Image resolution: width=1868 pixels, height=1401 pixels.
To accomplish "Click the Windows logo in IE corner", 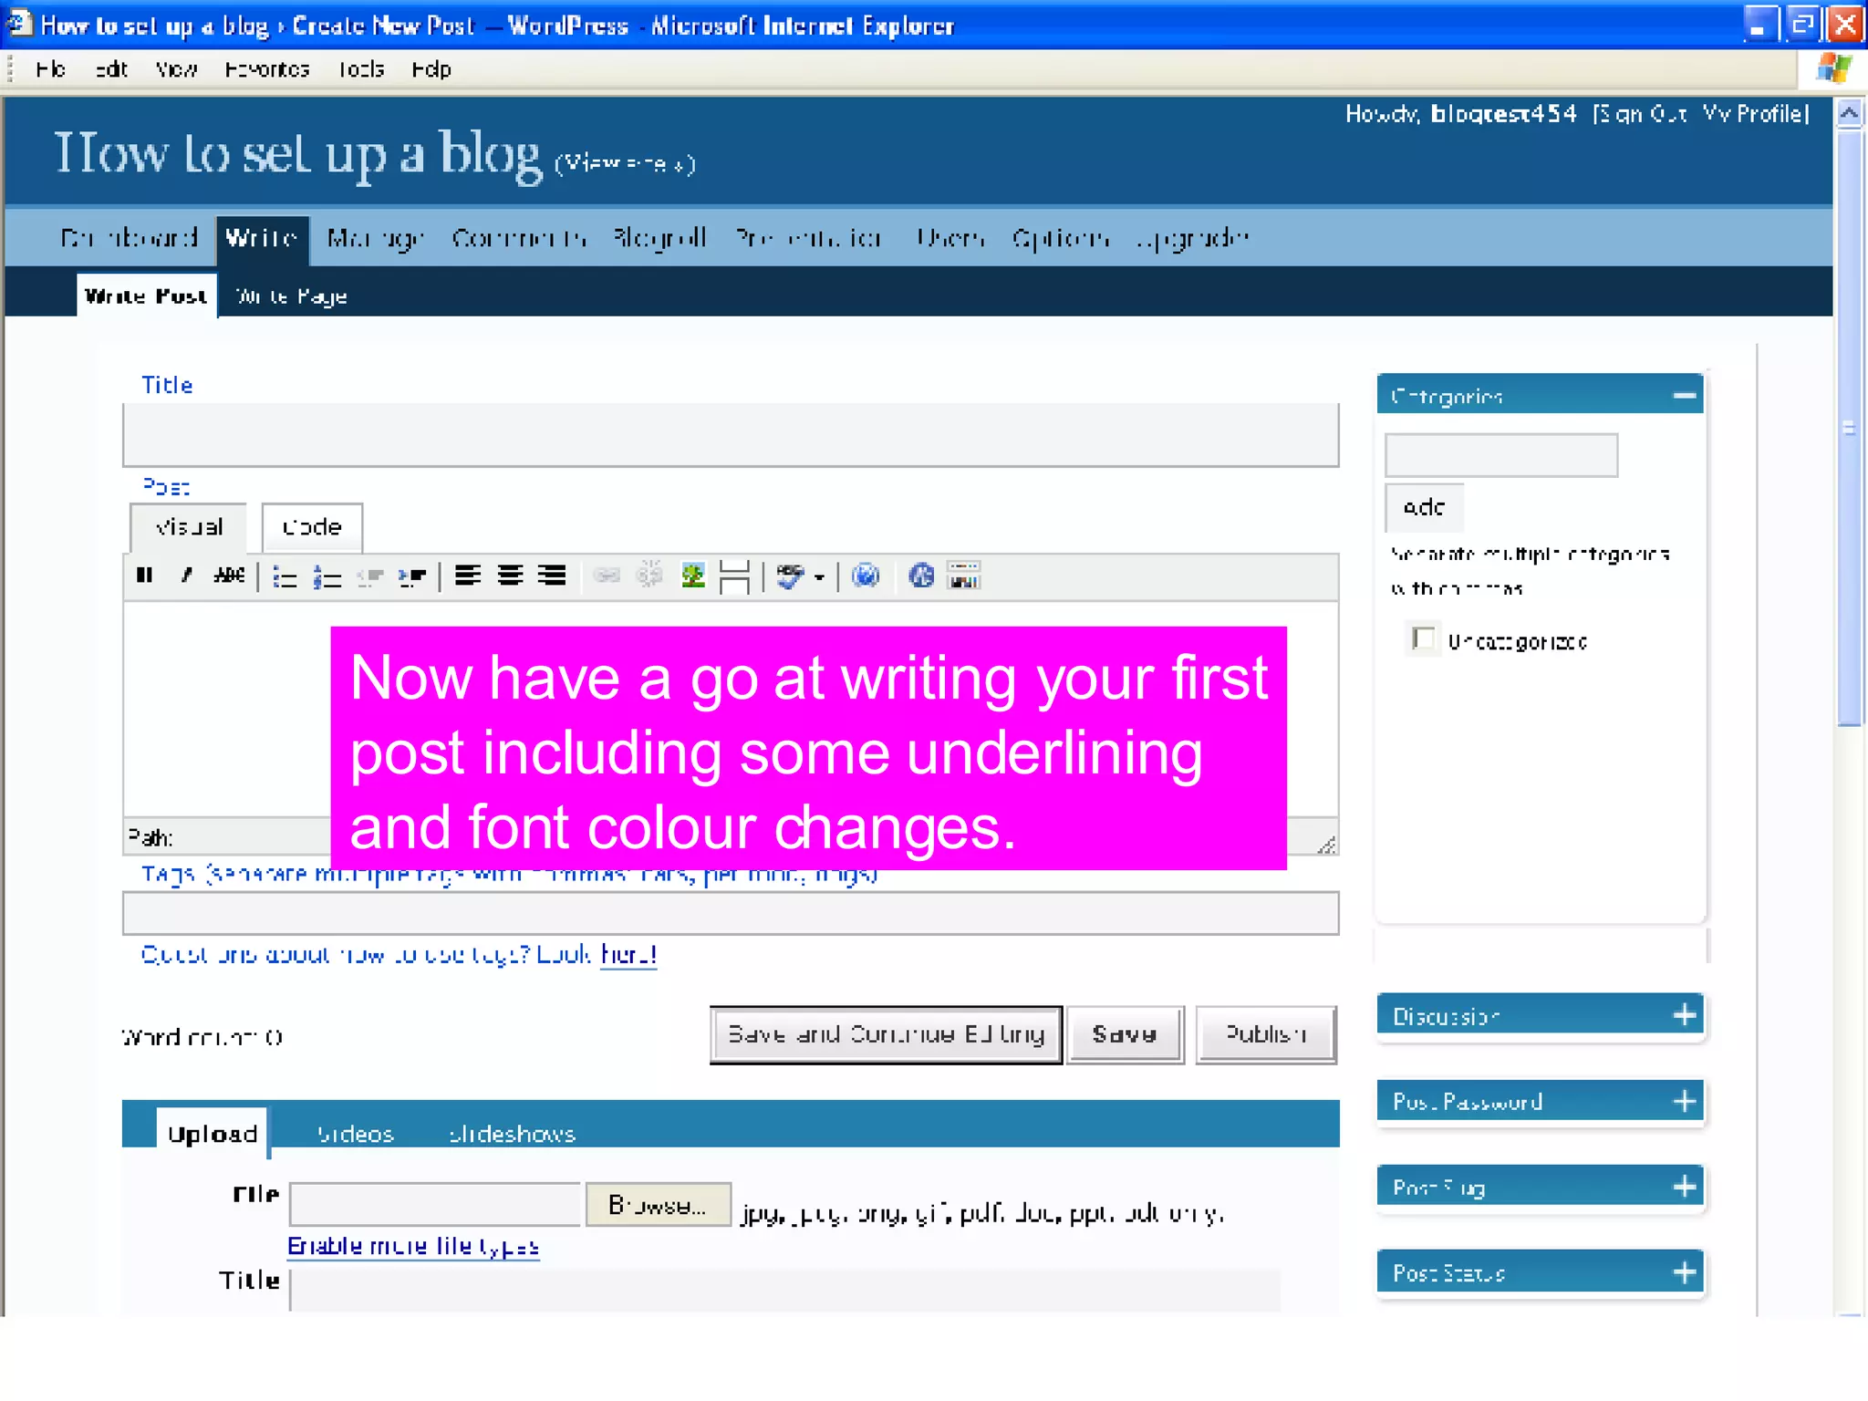I will 1833,68.
